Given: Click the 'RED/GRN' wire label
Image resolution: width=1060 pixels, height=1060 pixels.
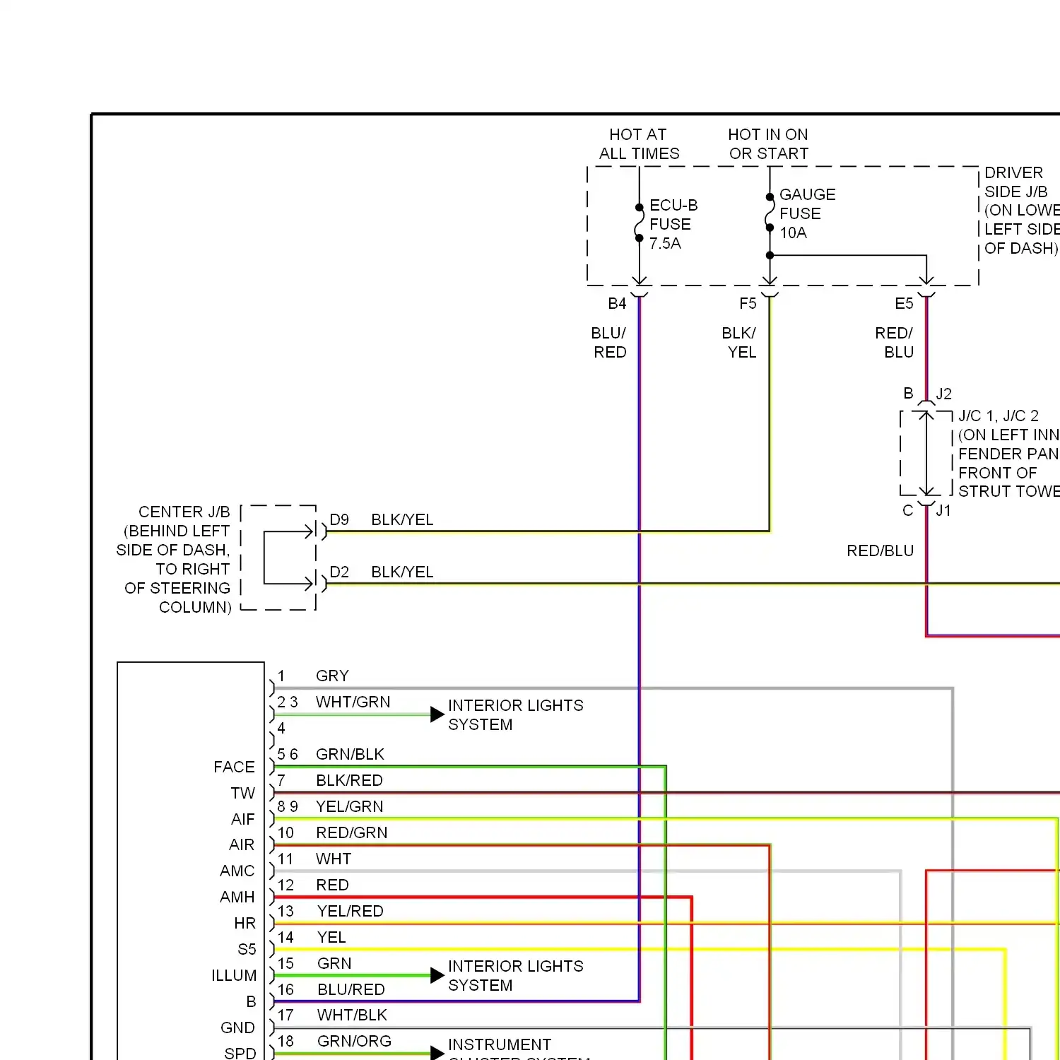Looking at the screenshot, I should coord(352,833).
